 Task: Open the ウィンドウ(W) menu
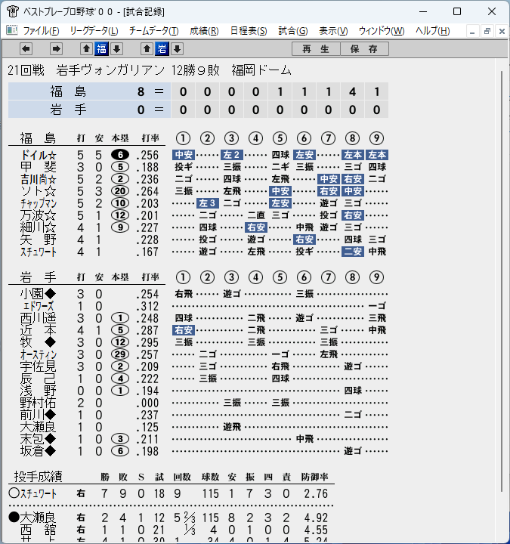pyautogui.click(x=382, y=31)
